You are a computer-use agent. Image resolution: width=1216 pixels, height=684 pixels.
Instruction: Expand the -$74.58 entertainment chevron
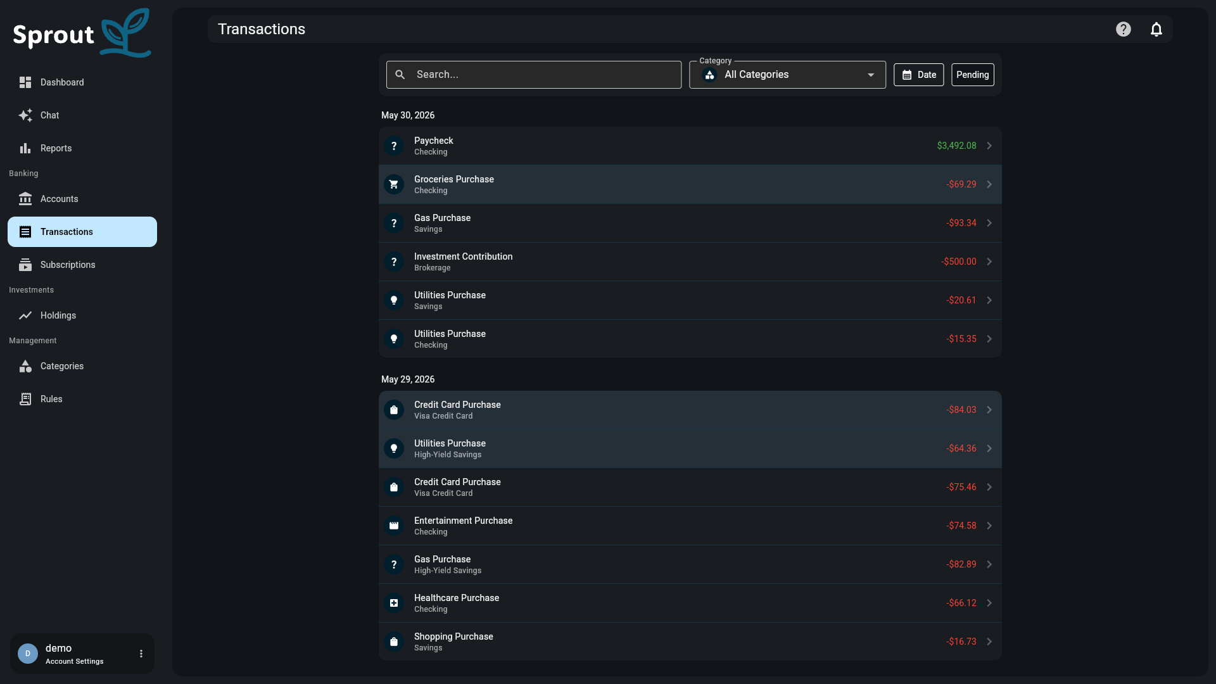(x=989, y=526)
